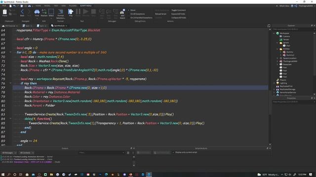This screenshot has height=177, width=316.
Task: Close the SpinModule script tab
Action: 66,26
